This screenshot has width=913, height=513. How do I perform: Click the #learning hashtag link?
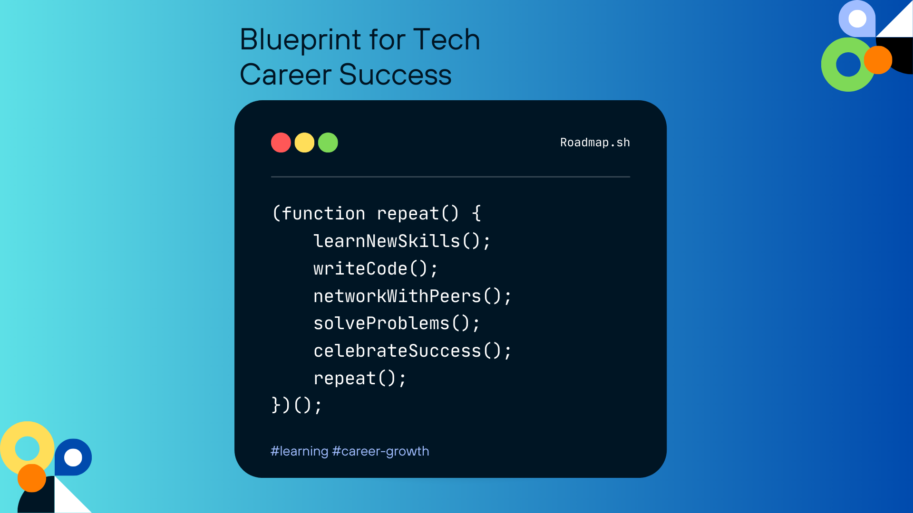(299, 451)
